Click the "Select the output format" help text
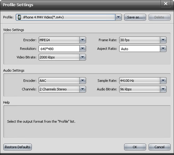The height and width of the screenshot is (155, 174). 41,121
